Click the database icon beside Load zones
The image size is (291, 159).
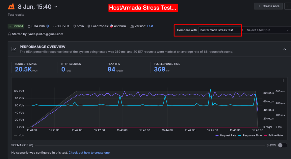tap(89, 26)
